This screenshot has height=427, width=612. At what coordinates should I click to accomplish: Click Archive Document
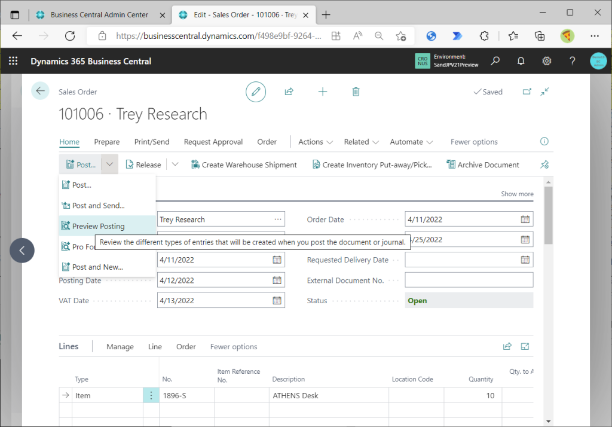pos(483,164)
